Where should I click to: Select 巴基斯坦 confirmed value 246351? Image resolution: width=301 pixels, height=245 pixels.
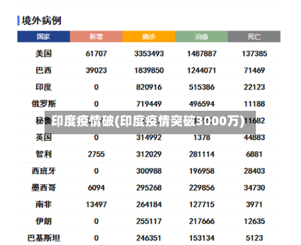pos(149,238)
